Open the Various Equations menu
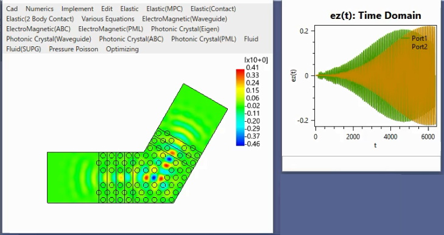Screen dimensions: 444x235 (x=108, y=19)
